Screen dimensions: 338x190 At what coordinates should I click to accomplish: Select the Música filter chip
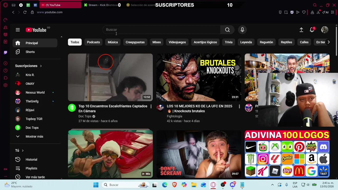pos(113,42)
